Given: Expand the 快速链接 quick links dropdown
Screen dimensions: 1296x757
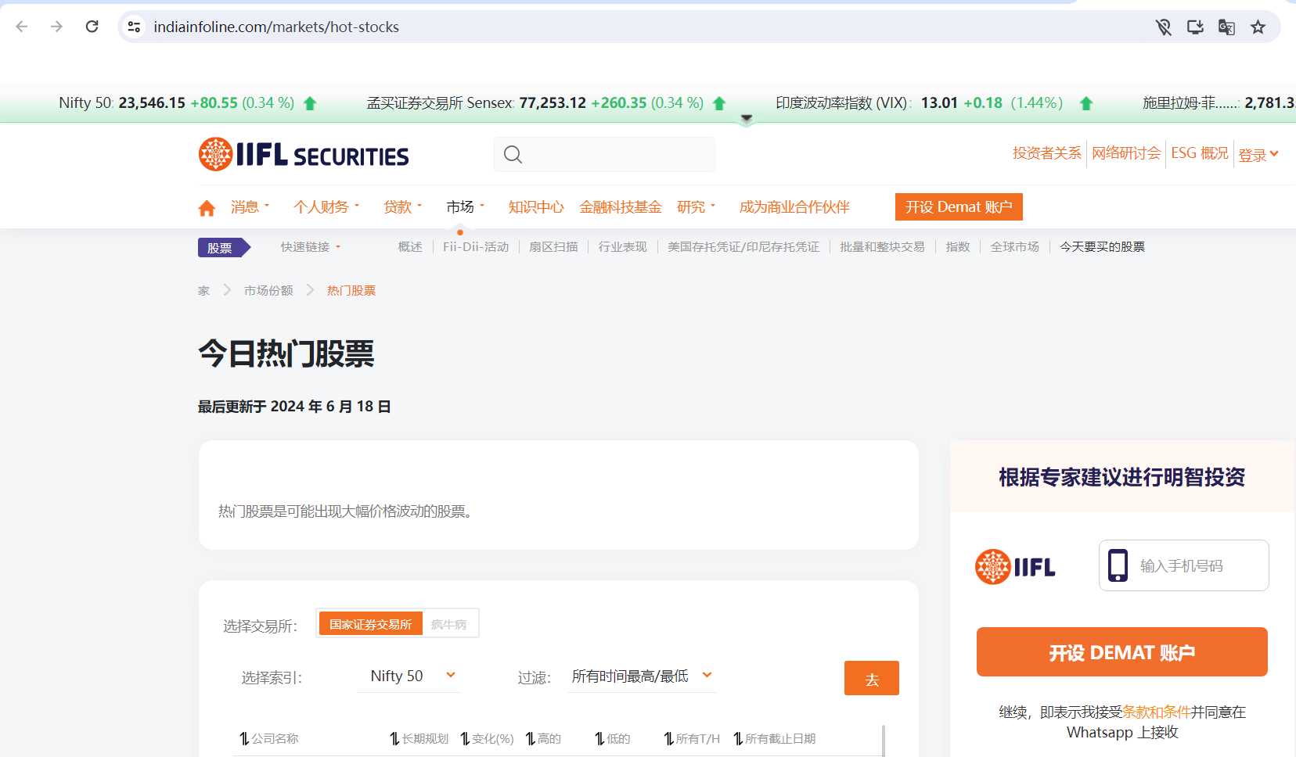Looking at the screenshot, I should pos(311,247).
